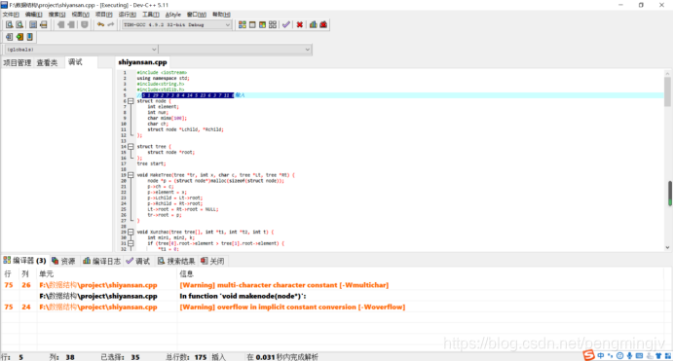Click the blue window icon before the printer

(x=33, y=25)
